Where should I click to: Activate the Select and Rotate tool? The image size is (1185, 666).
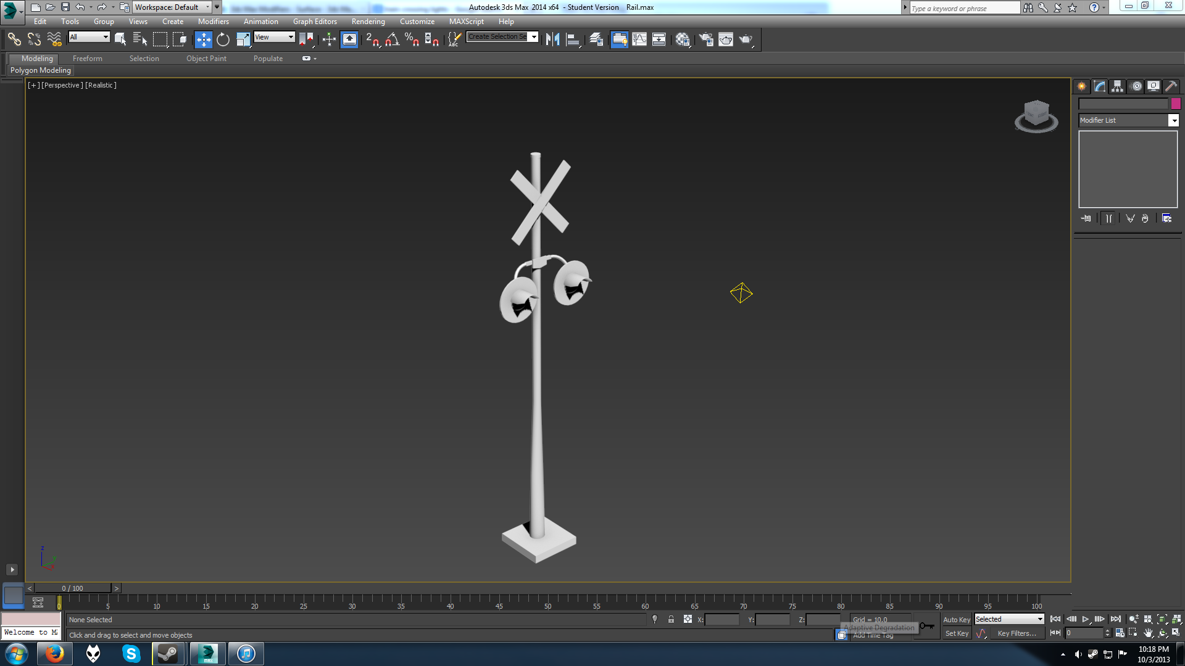tap(223, 39)
